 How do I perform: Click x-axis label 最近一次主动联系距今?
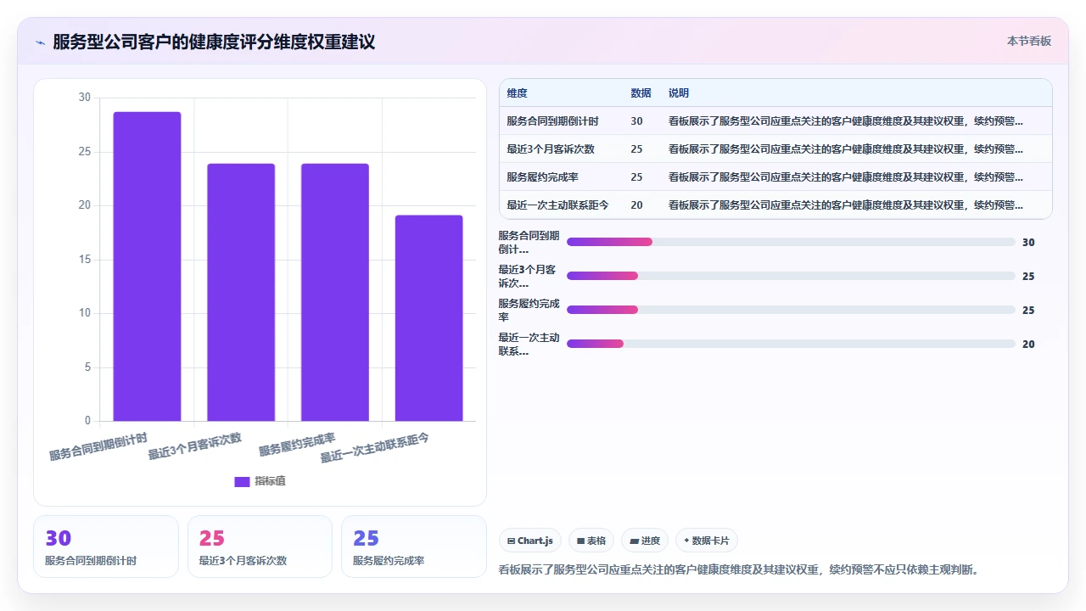coord(374,447)
